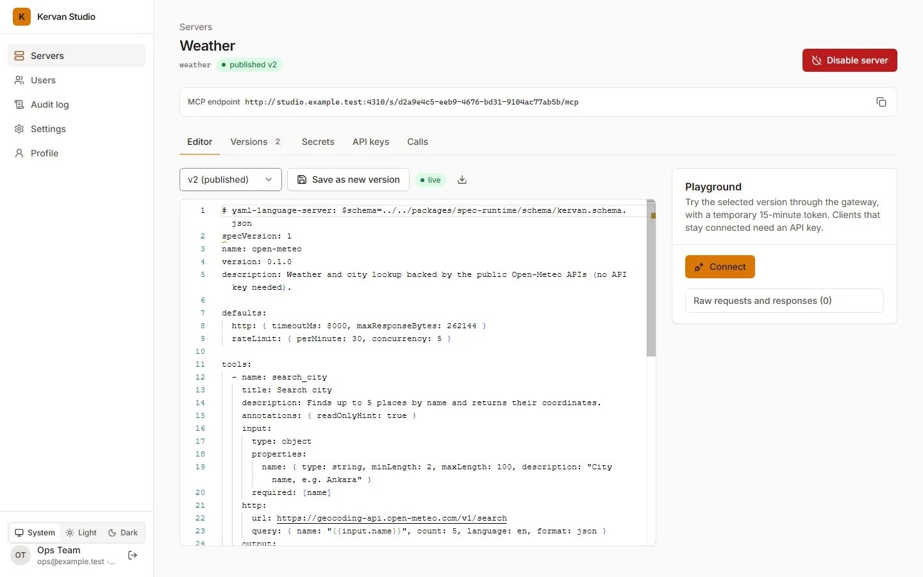Click the Kervan Studio logo
The image size is (923, 577).
pos(22,17)
